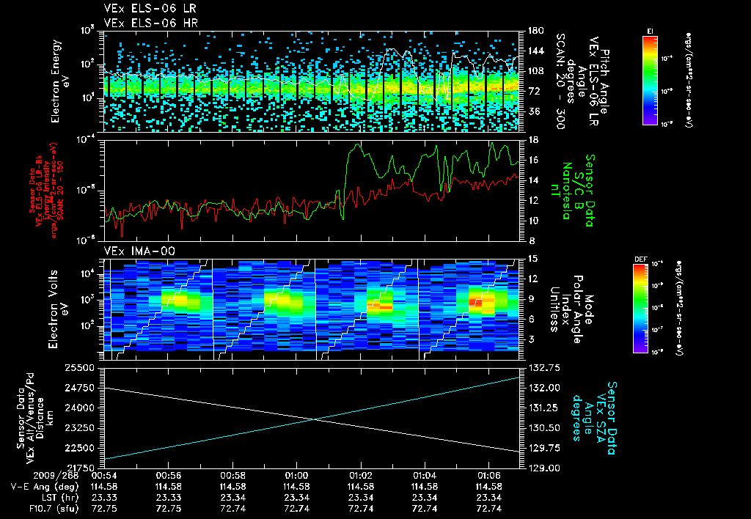Screen dimensions: 751x519
Task: Click the EI color scale bar
Action: pos(650,80)
